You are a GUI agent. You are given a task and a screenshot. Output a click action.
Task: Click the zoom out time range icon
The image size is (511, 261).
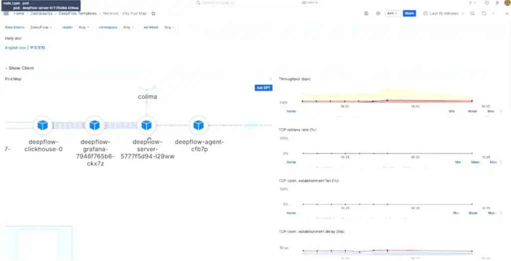[x=472, y=13]
